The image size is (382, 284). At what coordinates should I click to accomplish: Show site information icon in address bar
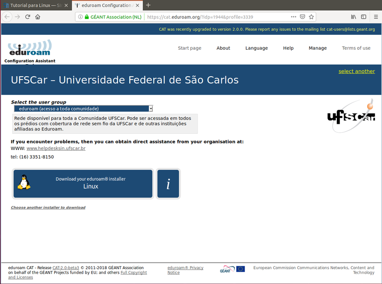coord(80,17)
